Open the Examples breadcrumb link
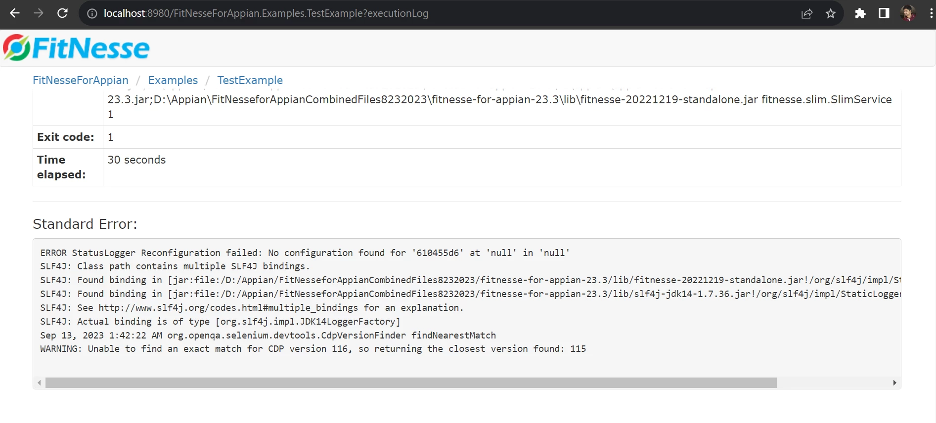The image size is (936, 423). pos(173,80)
